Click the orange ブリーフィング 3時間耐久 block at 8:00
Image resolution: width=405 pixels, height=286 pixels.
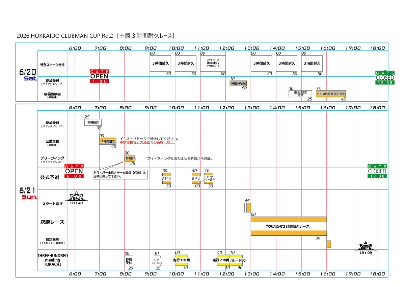[130, 158]
